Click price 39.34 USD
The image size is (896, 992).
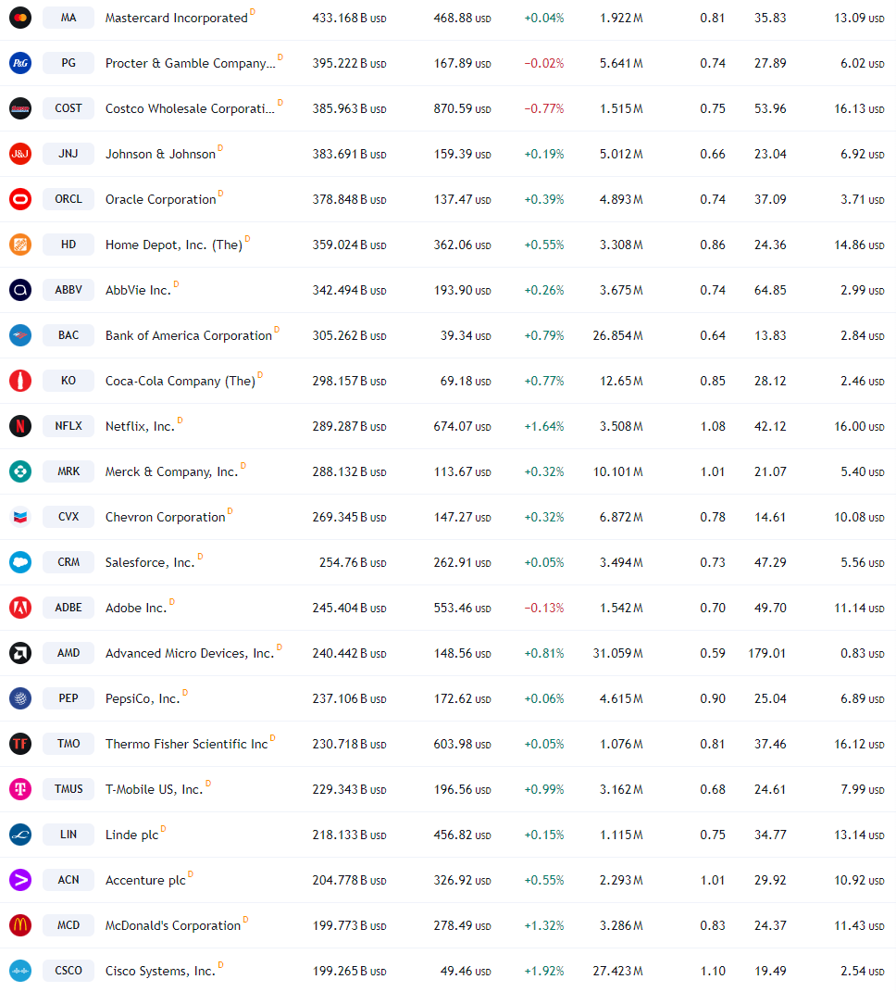(466, 336)
